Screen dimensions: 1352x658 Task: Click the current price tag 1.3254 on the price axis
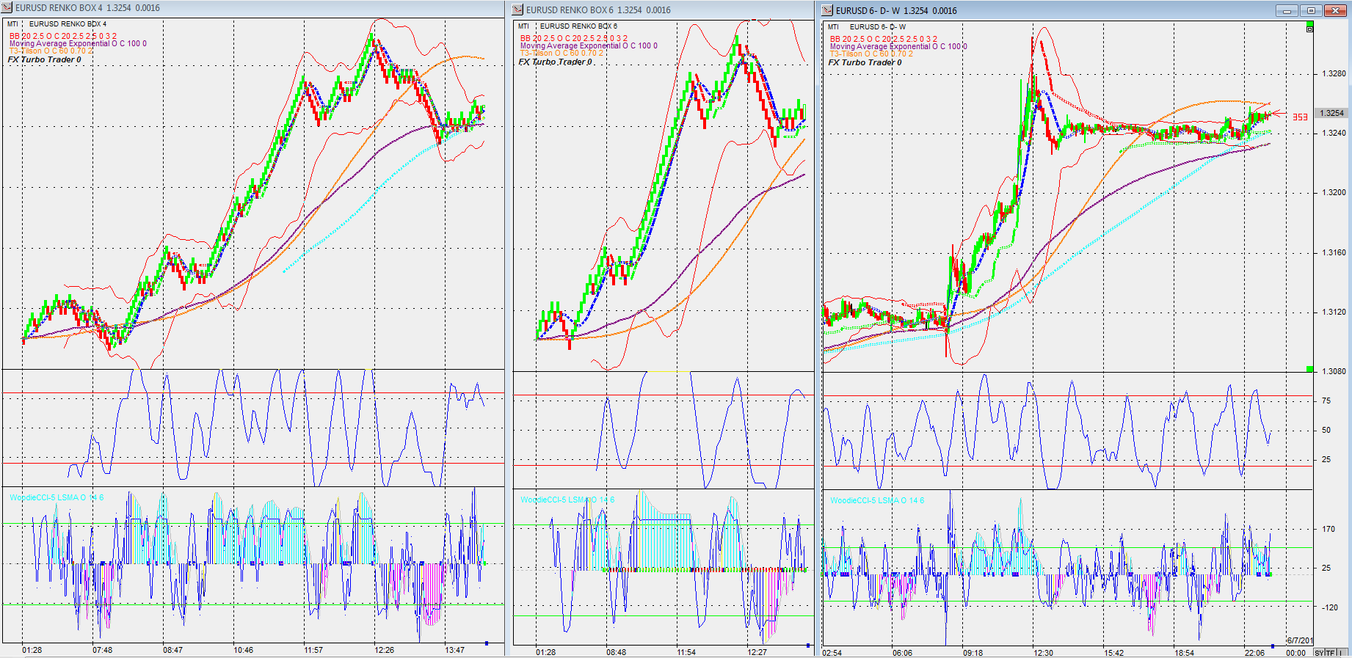[x=1331, y=113]
